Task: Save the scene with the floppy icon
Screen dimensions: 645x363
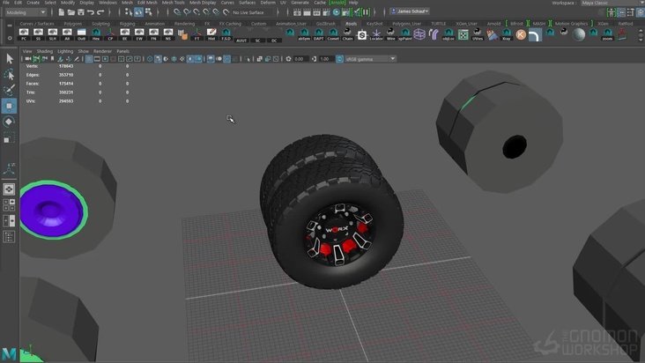Action: click(x=81, y=12)
